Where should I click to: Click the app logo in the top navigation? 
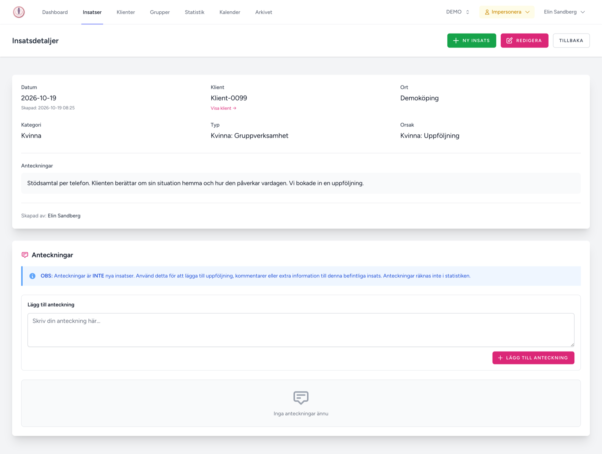point(19,12)
